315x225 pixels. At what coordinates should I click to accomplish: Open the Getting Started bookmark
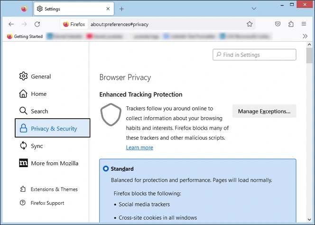[25, 37]
